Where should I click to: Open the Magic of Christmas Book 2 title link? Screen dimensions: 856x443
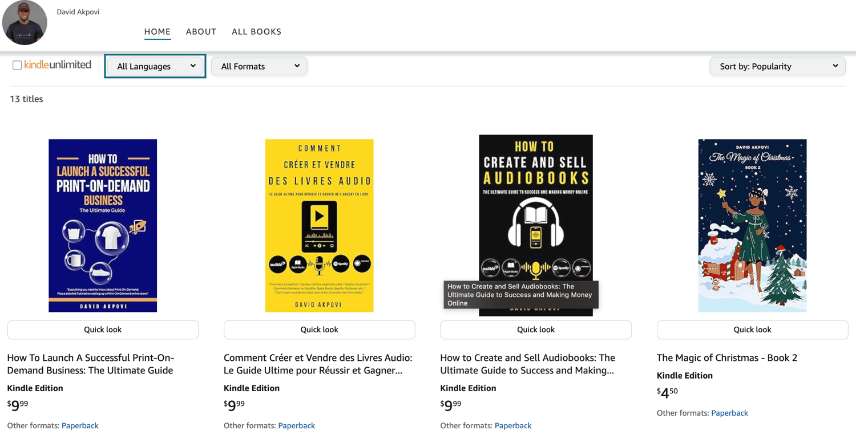point(726,357)
